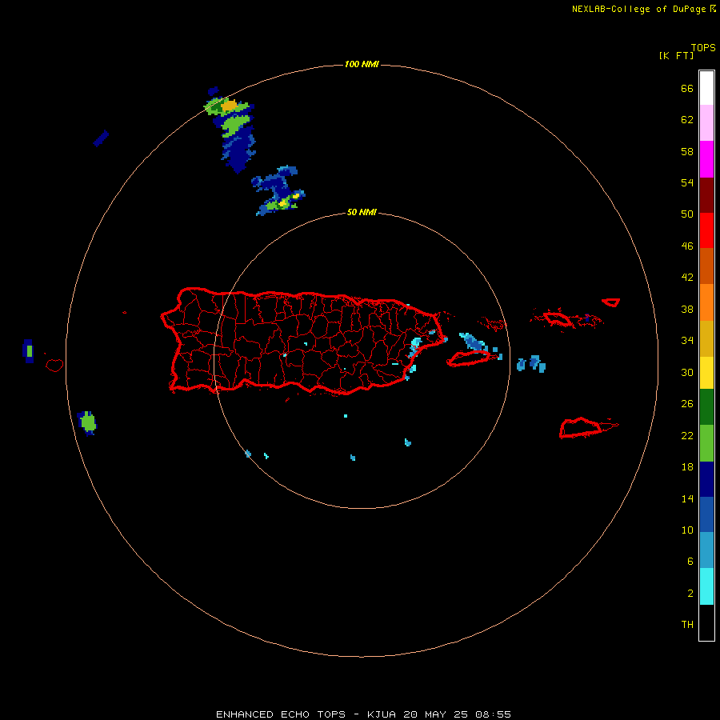
Task: Click the "NEXLAB-College of DuPage" credit text
Action: (638, 9)
